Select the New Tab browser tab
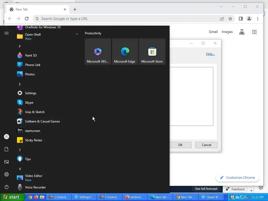268x201 pixels. 38,9
